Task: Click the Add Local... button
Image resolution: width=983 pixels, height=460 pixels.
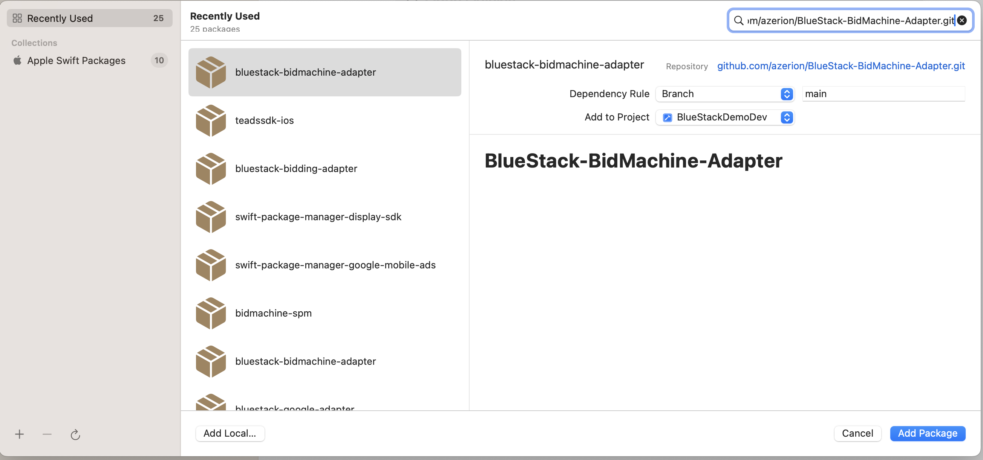Action: (x=230, y=433)
